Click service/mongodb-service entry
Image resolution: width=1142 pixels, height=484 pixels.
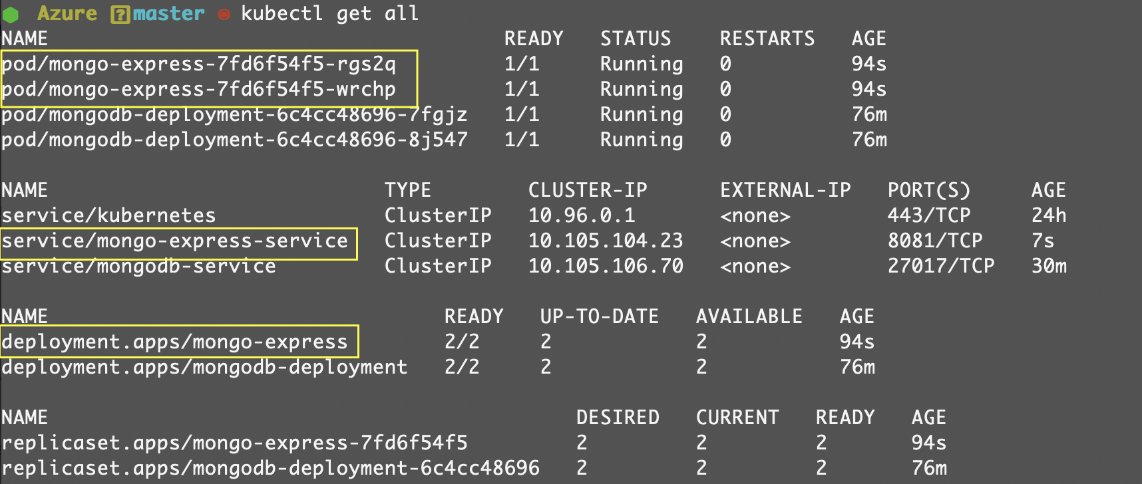point(138,266)
